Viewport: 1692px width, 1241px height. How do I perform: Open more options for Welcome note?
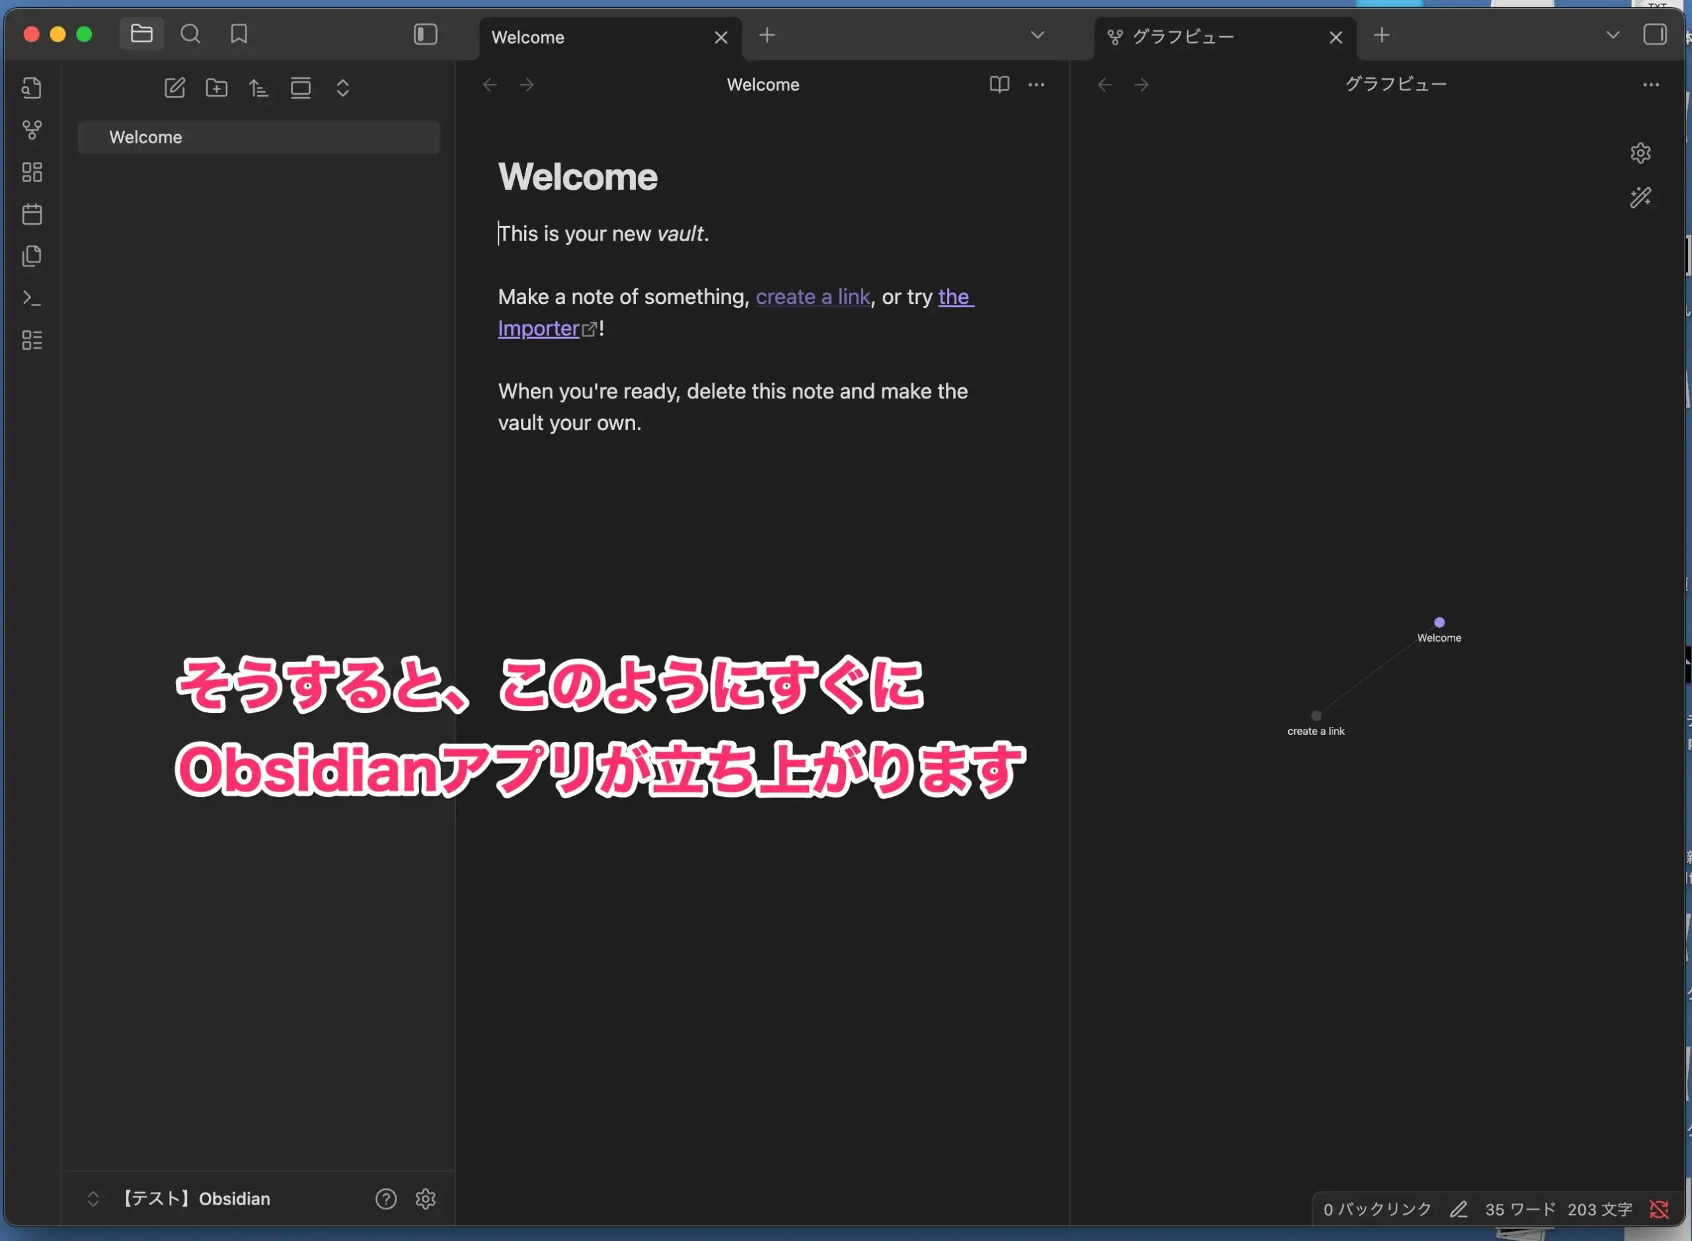point(1036,85)
